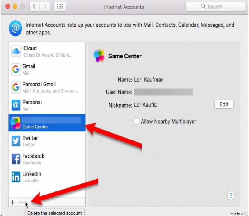Open help via question mark button
The image size is (249, 216).
(x=231, y=195)
